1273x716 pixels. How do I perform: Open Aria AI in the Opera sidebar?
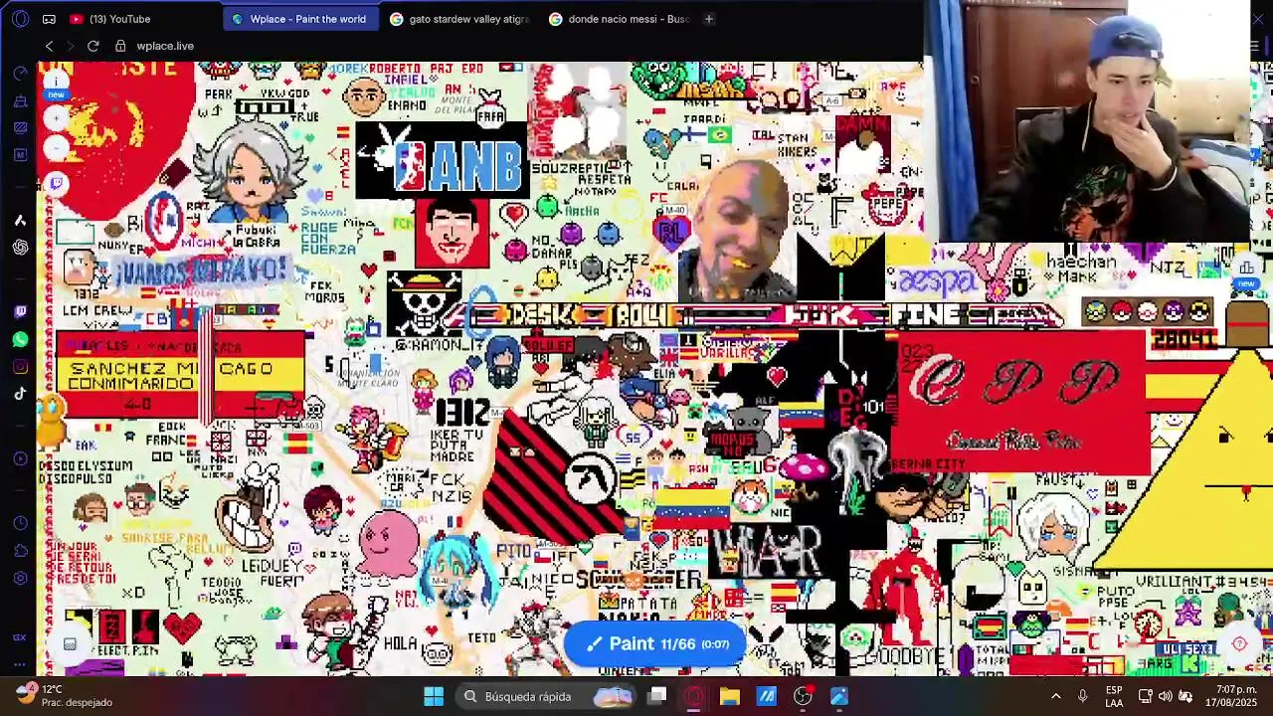[x=20, y=220]
